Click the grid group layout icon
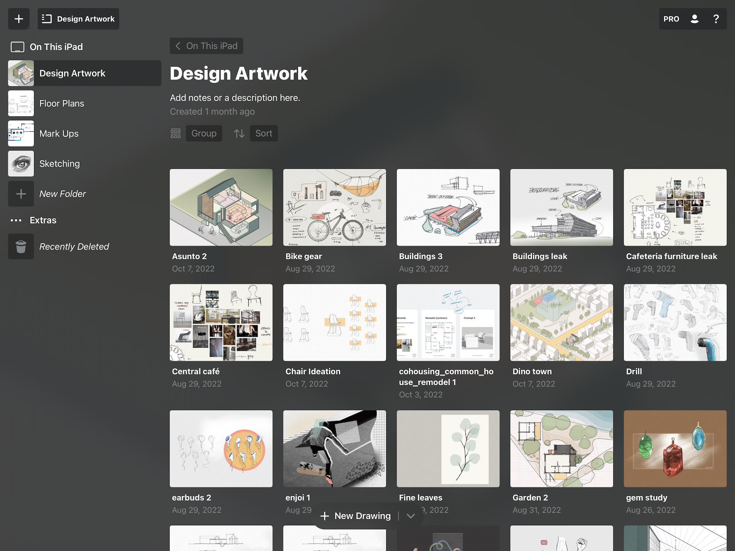This screenshot has width=735, height=551. pyautogui.click(x=175, y=133)
